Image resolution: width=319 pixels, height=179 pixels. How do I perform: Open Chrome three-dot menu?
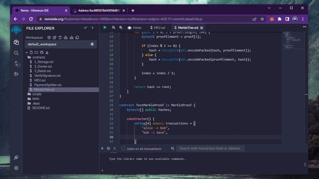click(x=303, y=19)
